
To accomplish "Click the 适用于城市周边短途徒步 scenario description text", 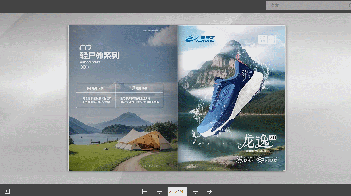I will pyautogui.click(x=140, y=100).
